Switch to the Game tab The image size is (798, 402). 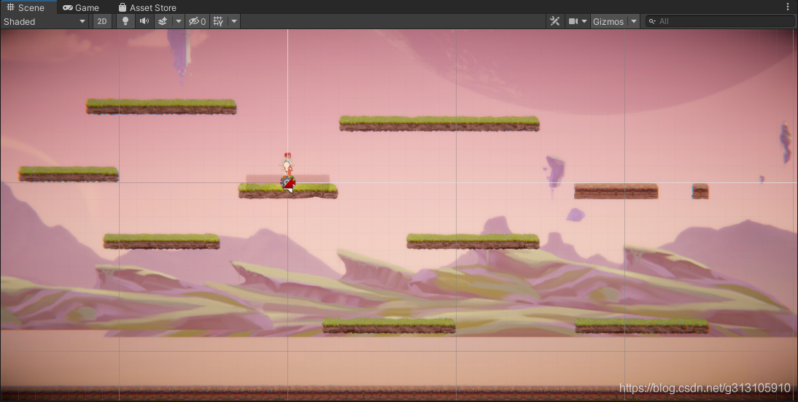coord(81,7)
